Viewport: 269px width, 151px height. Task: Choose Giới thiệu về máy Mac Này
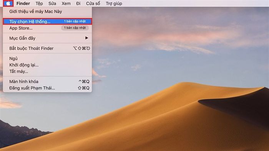click(47, 11)
